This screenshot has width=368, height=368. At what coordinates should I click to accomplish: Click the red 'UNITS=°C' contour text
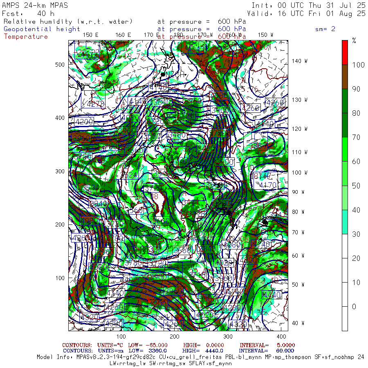[110, 345]
